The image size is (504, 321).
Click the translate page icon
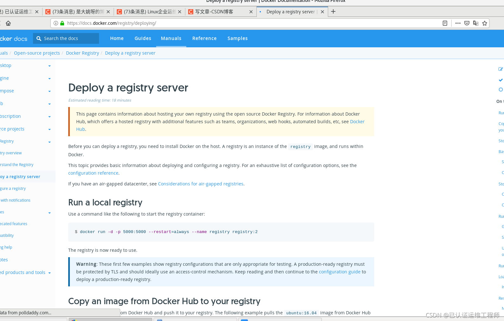(476, 23)
